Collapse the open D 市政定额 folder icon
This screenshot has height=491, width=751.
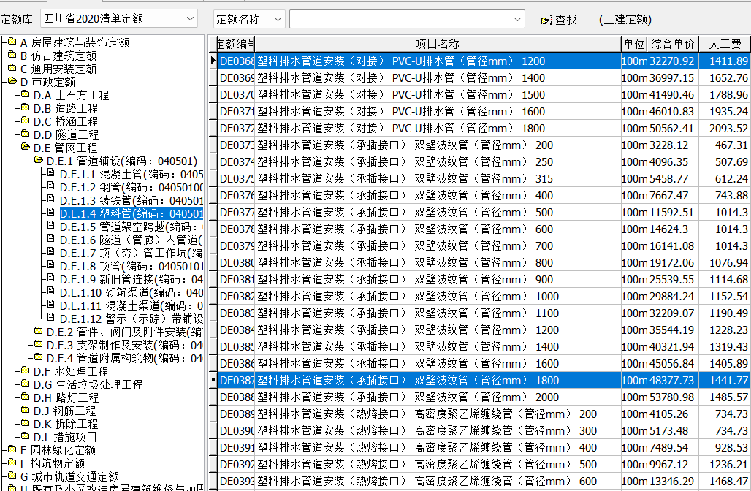(12, 81)
